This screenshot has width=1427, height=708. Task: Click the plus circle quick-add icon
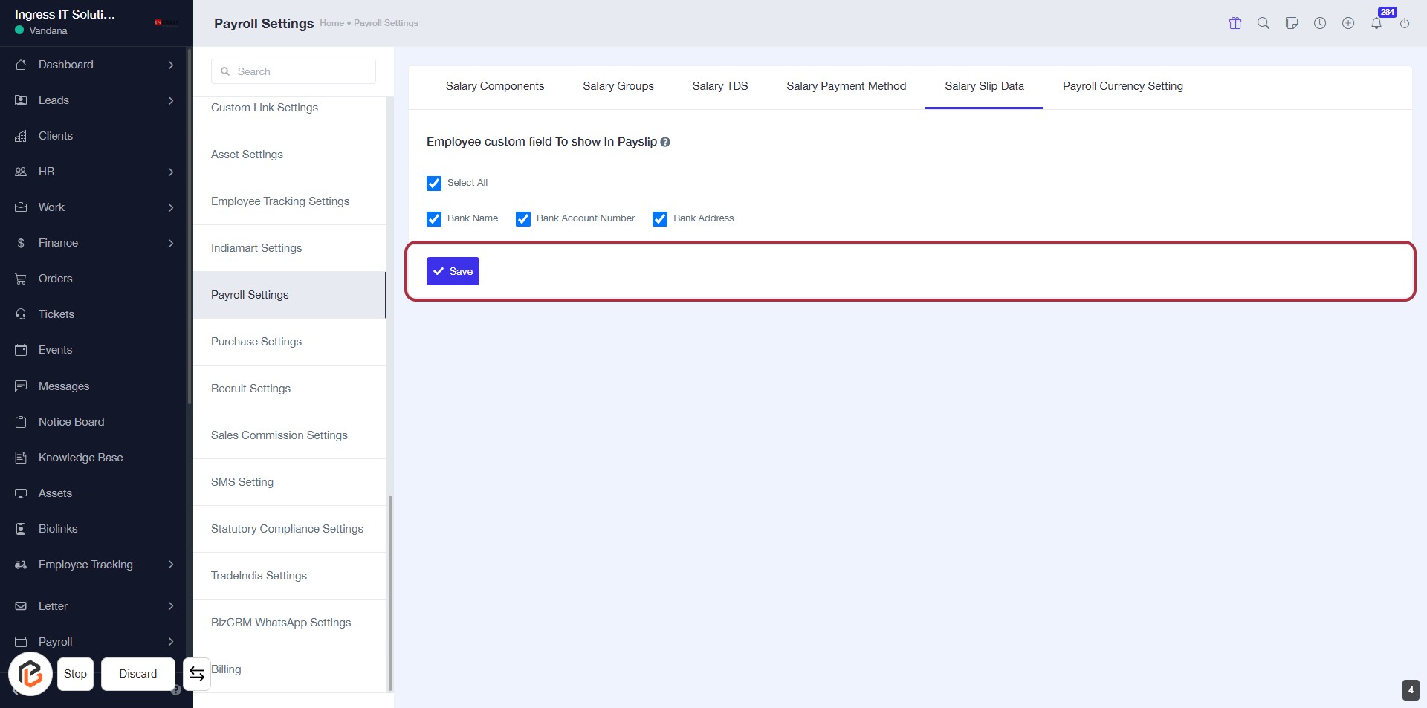point(1348,23)
